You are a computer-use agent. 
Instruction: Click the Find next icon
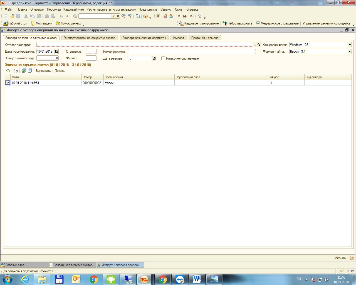(123, 16)
